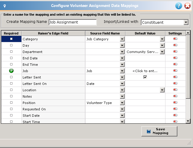Open Source Field dropdown for Position

(x=122, y=103)
